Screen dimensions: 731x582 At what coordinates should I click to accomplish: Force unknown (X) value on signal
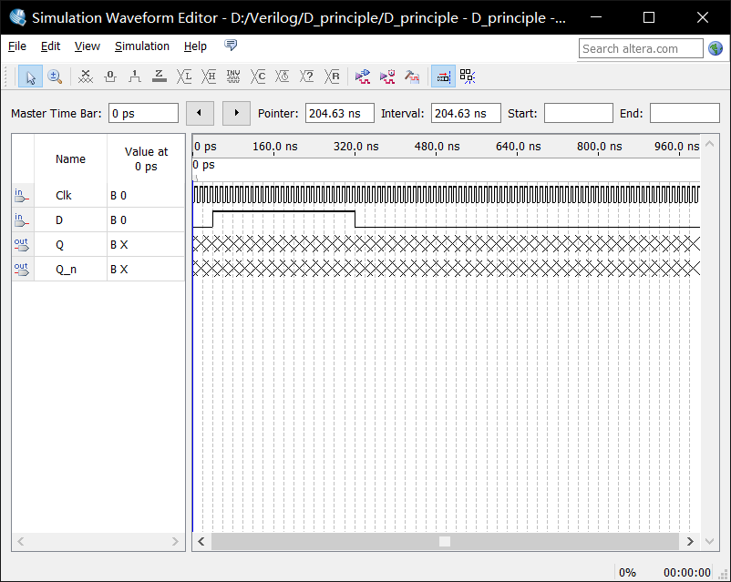pyautogui.click(x=86, y=77)
